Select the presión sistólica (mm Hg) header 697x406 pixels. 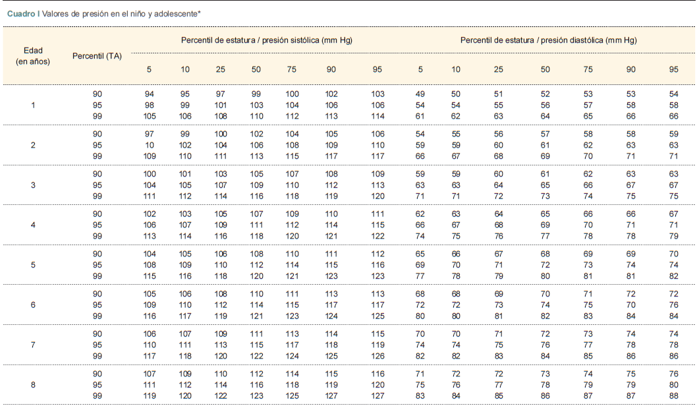click(266, 40)
